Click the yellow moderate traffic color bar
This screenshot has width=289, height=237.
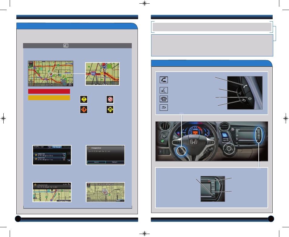click(49, 98)
